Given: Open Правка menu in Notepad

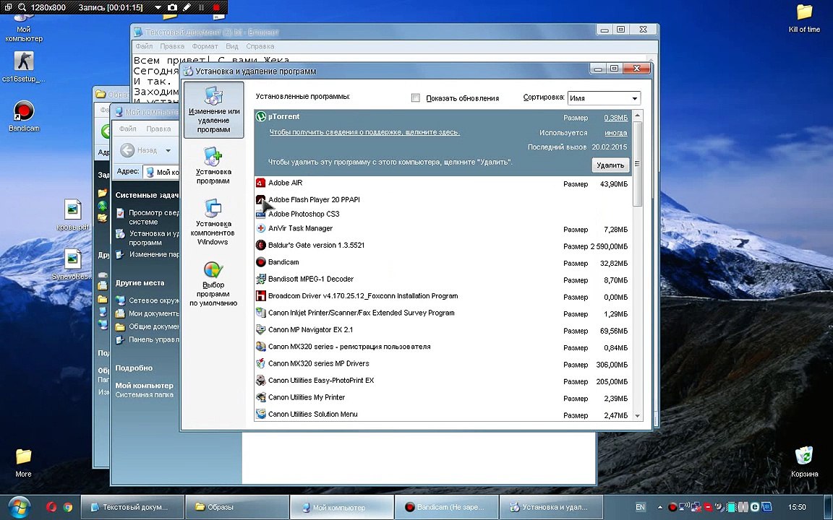Looking at the screenshot, I should (172, 46).
